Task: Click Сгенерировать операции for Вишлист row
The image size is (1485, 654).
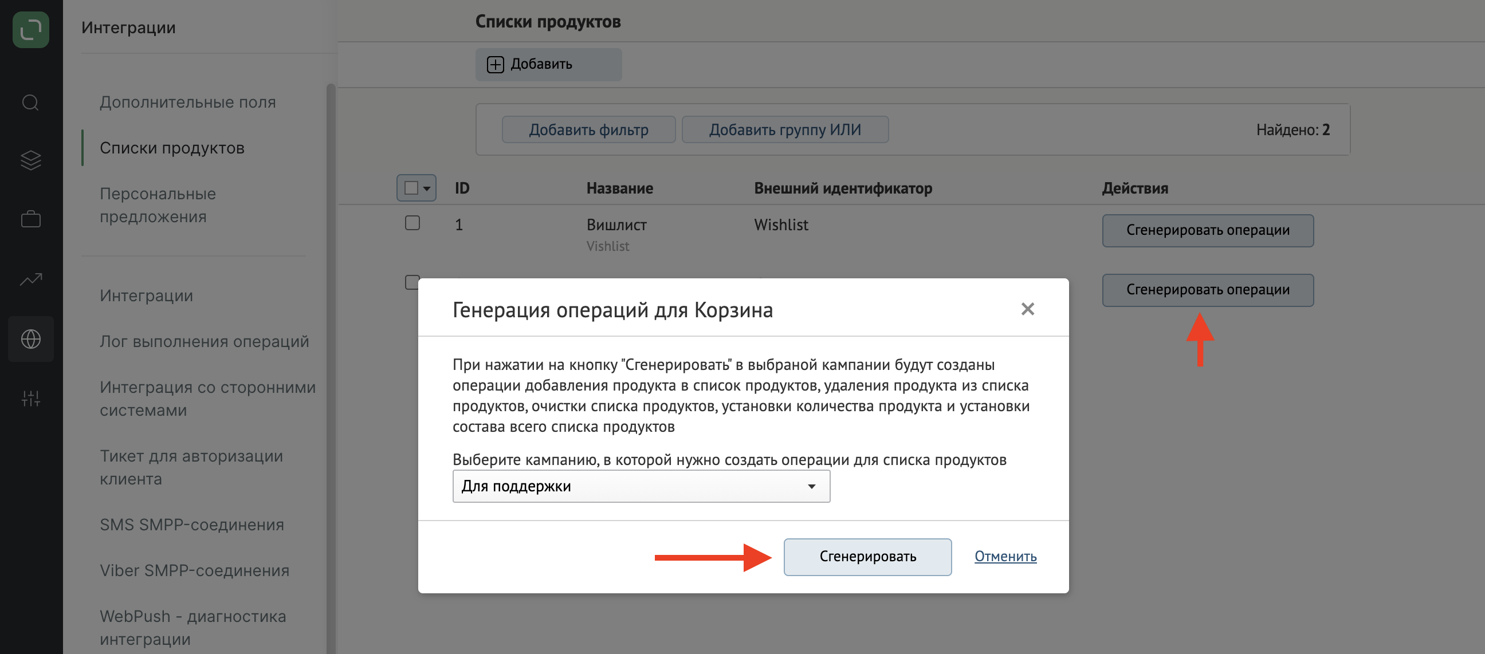Action: click(1208, 230)
